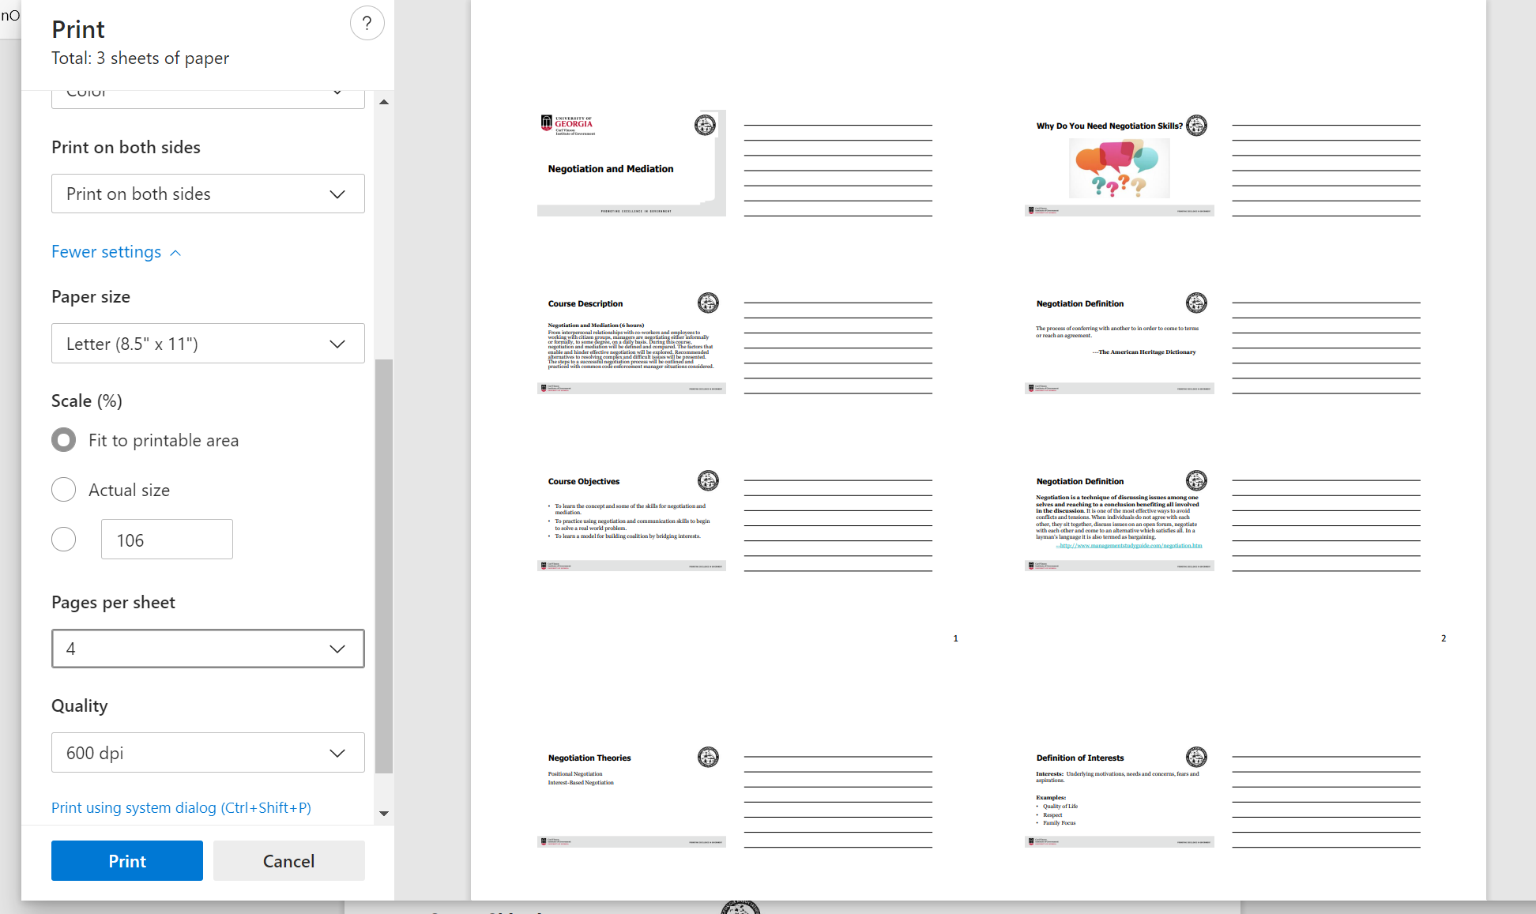Click the scale percentage input field
1536x914 pixels.
(167, 540)
